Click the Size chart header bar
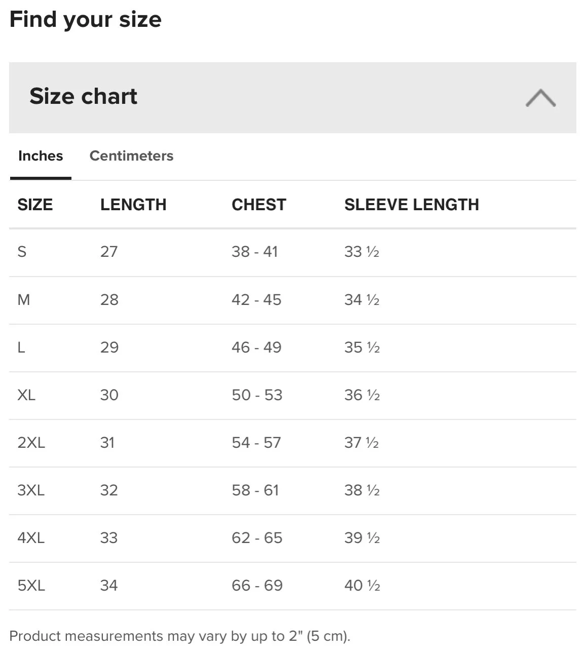Viewport: 588px width, 658px height. 292,98
